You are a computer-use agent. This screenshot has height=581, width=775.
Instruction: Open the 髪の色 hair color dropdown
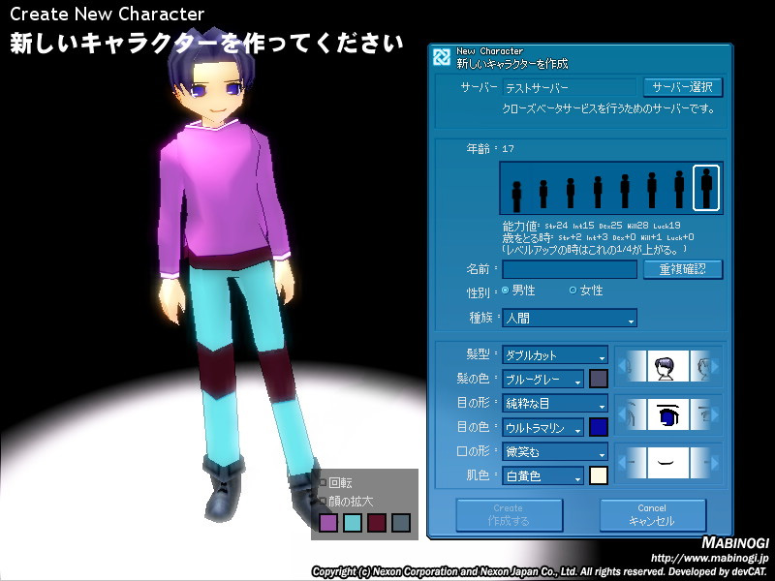tap(542, 379)
